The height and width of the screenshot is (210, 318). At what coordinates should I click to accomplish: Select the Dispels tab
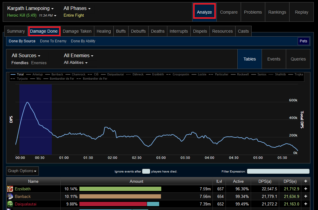click(200, 31)
